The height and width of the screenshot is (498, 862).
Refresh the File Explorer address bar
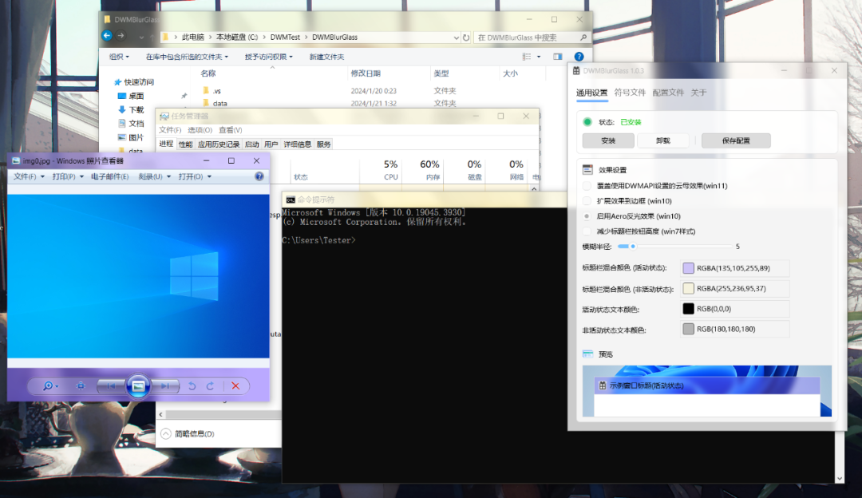465,37
